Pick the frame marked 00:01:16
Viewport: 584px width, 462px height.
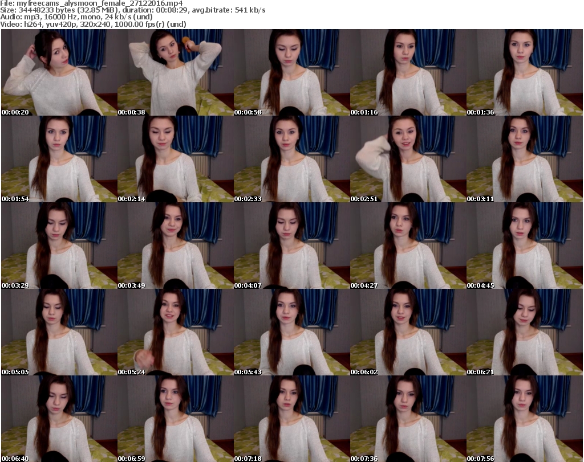408,72
